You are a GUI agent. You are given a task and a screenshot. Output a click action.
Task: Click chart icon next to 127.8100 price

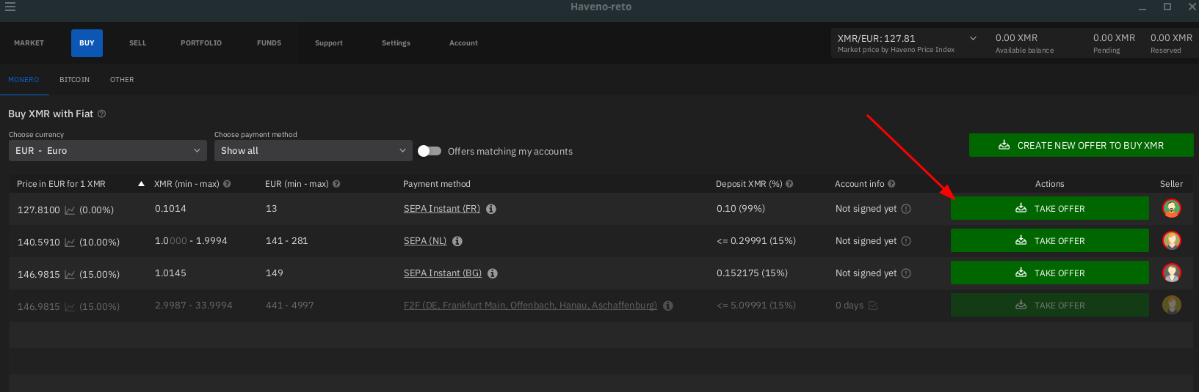point(70,210)
